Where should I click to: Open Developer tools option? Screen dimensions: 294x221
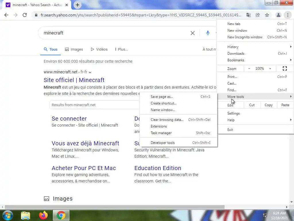point(179,143)
